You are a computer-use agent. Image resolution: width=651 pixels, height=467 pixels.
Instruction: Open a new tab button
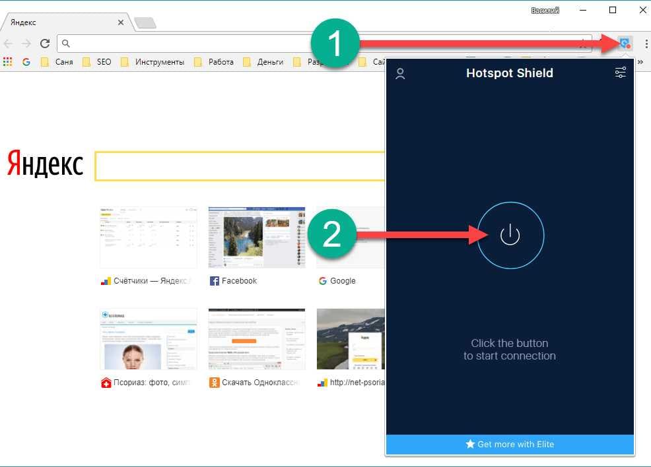pyautogui.click(x=145, y=23)
